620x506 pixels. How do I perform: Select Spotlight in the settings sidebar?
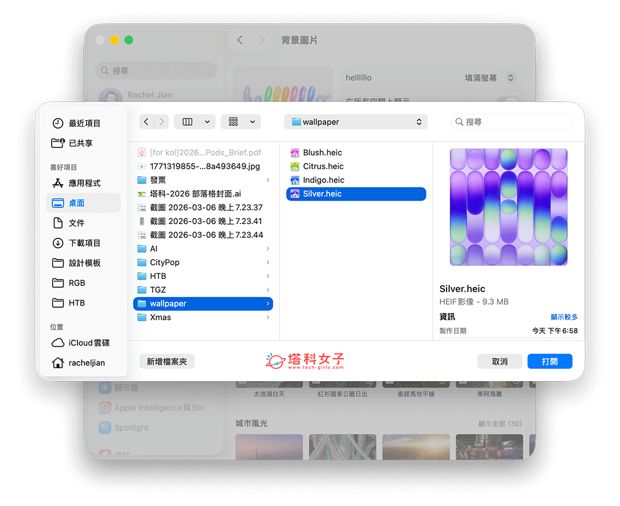pos(133,427)
